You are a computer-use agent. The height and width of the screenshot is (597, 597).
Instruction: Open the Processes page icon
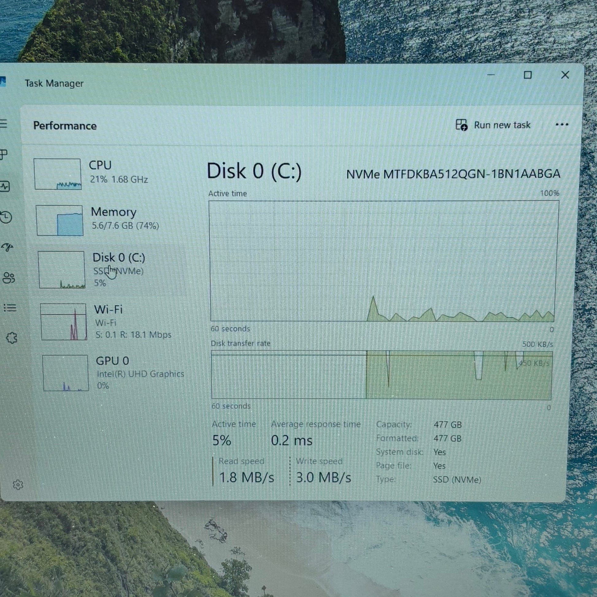point(3,154)
